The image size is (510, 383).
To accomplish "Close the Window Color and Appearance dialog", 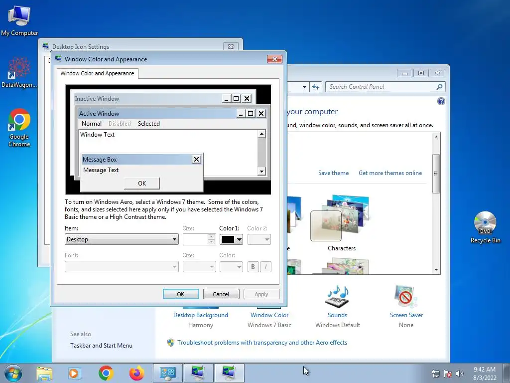I will pyautogui.click(x=274, y=59).
